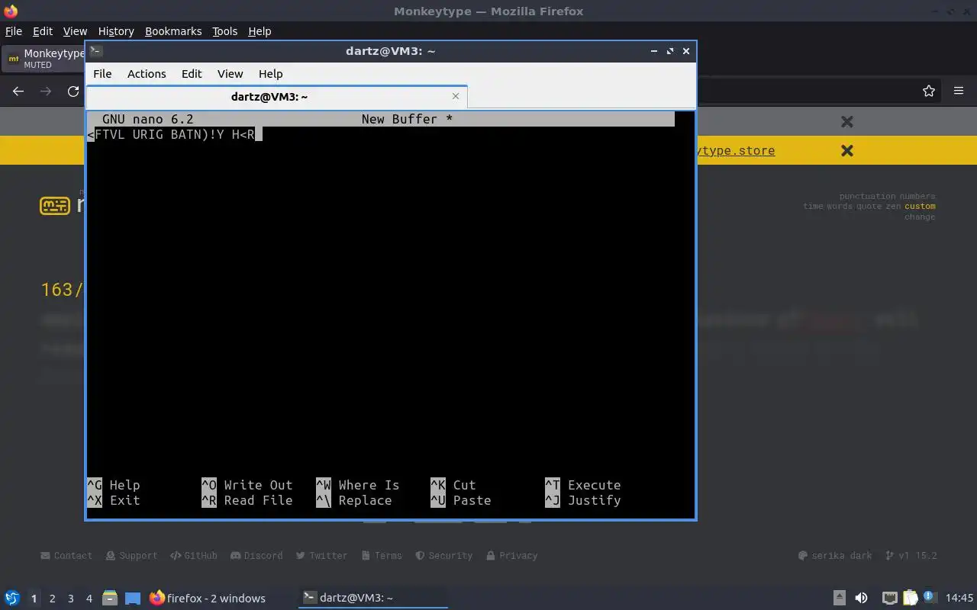Viewport: 977px width, 610px height.
Task: Open the serika dark theme picker
Action: (834, 556)
